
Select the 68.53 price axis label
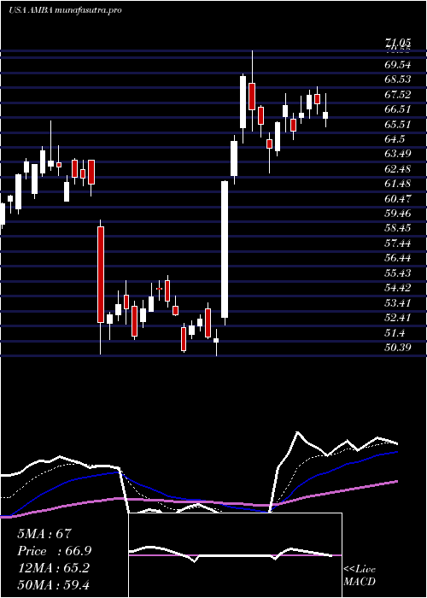(398, 79)
